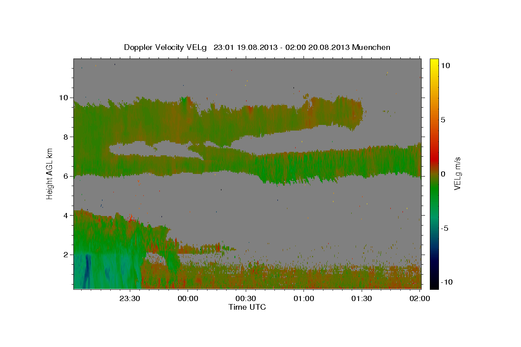The height and width of the screenshot is (347, 521).
Task: Click the colorbar label '-10'
Action: (x=447, y=282)
